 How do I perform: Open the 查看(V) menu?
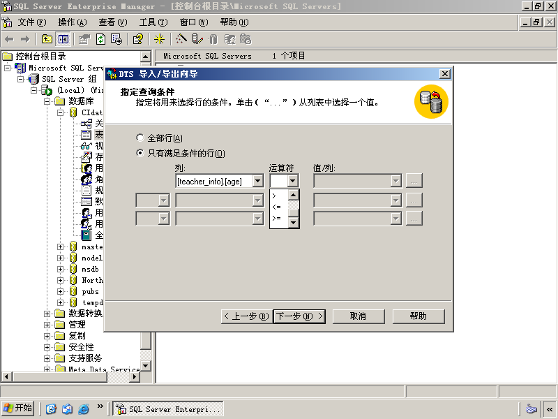pyautogui.click(x=113, y=22)
